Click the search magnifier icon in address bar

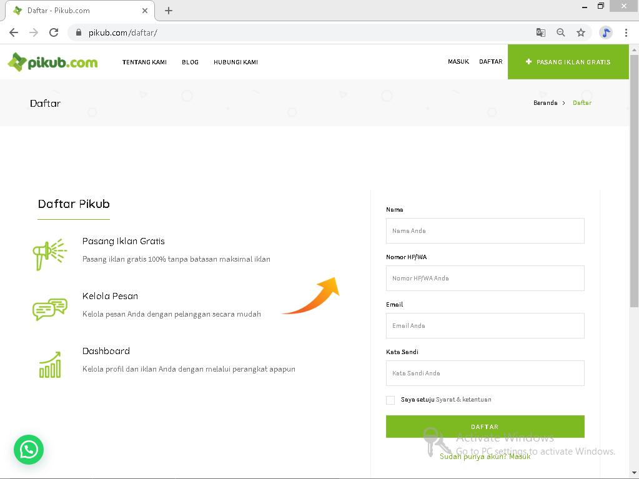(560, 32)
